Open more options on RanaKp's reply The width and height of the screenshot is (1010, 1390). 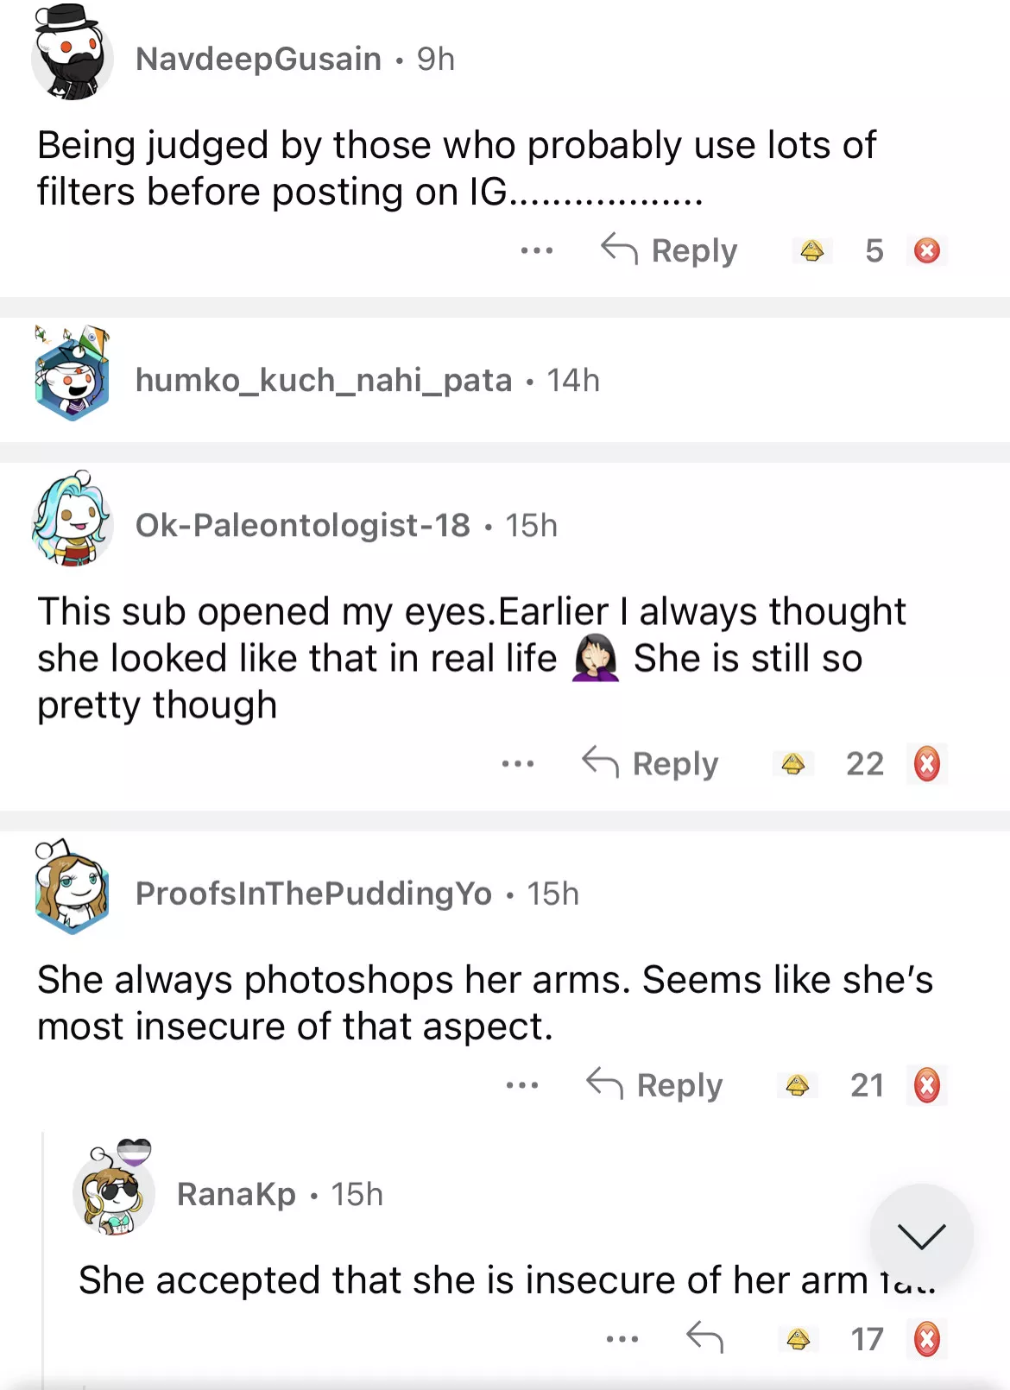[622, 1339]
